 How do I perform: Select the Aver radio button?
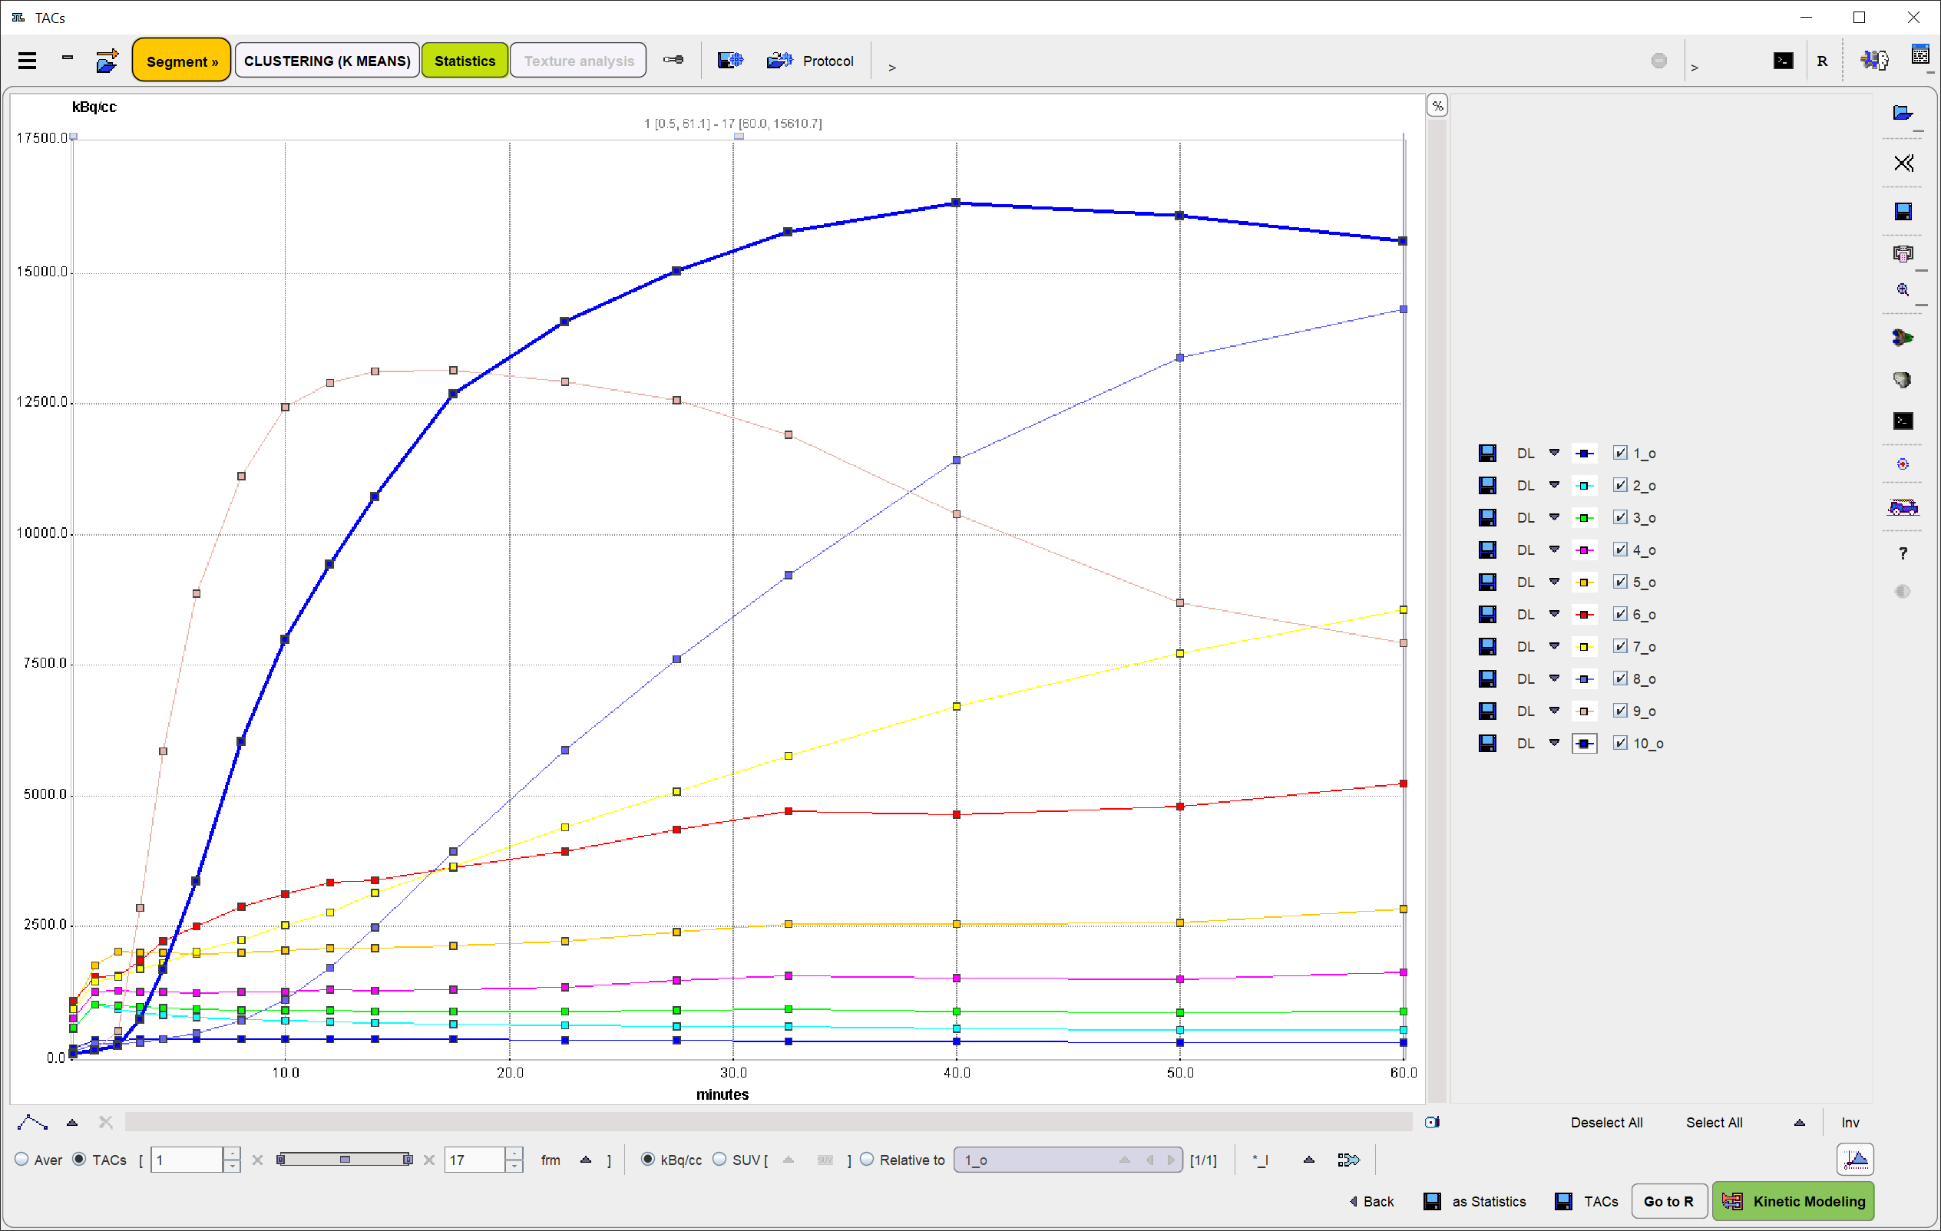pyautogui.click(x=21, y=1160)
